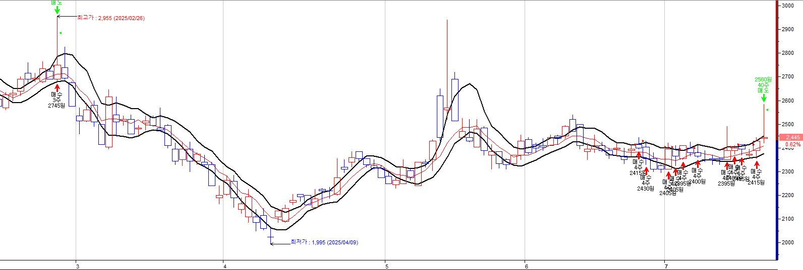Click the 2700 price axis label
803x270 pixels.
coord(788,76)
